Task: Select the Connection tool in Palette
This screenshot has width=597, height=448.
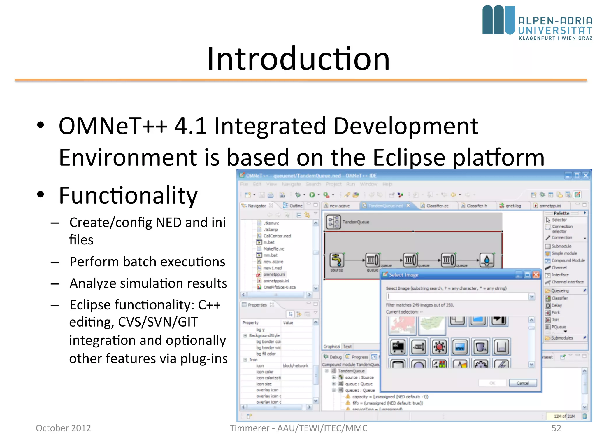Action: 559,238
